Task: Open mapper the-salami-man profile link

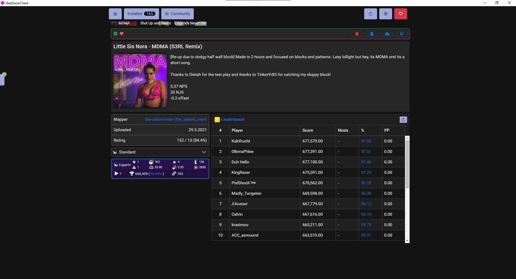Action: pyautogui.click(x=176, y=119)
